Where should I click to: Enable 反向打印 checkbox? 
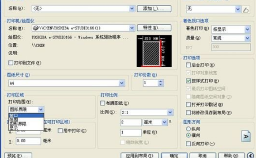188,144
